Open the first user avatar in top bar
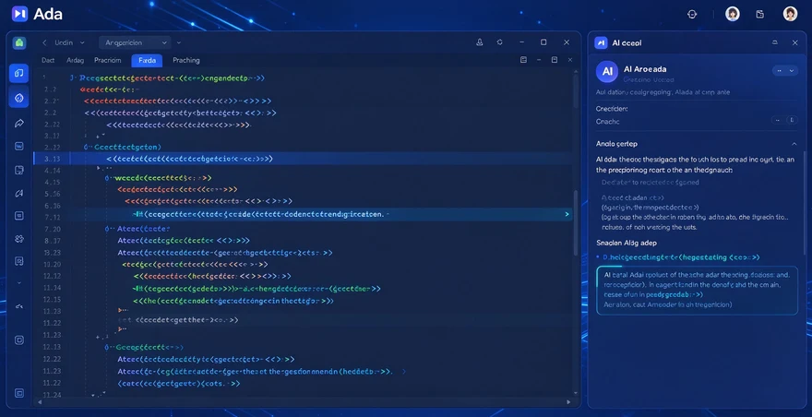Viewport: 812px width, 417px height. pos(733,14)
